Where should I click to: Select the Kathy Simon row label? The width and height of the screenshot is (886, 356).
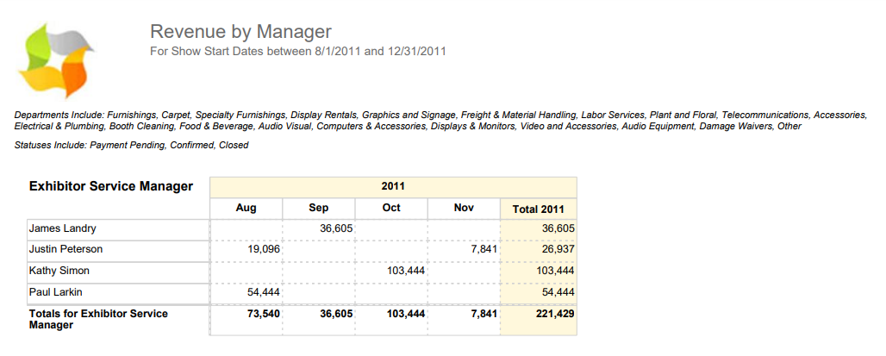click(x=59, y=271)
